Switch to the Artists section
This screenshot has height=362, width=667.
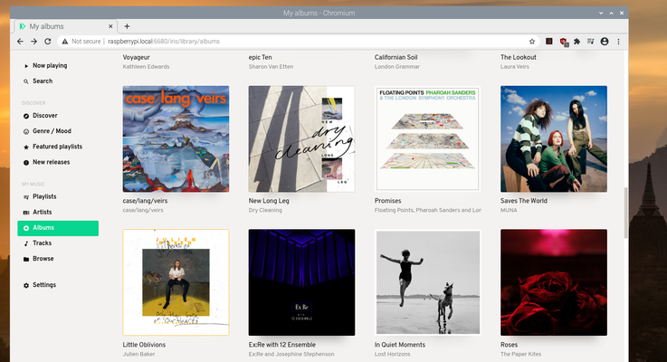click(42, 212)
